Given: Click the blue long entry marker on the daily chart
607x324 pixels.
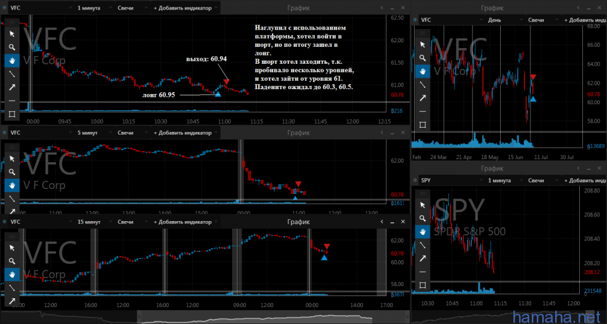Looking at the screenshot, I should [534, 99].
